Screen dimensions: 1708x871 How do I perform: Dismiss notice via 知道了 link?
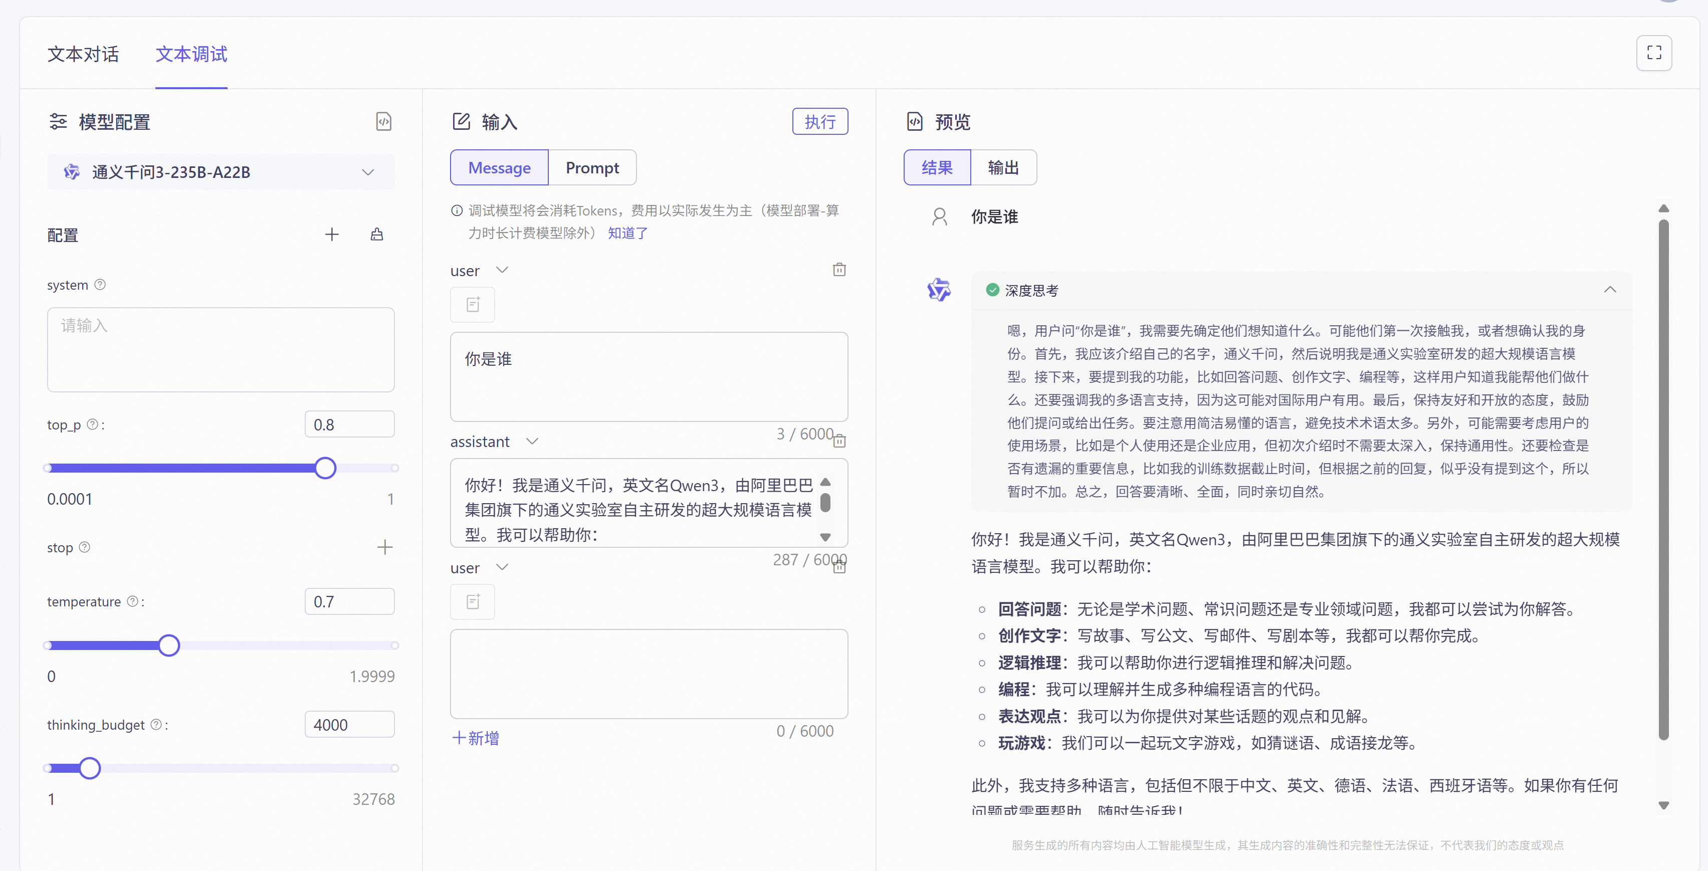coord(627,234)
